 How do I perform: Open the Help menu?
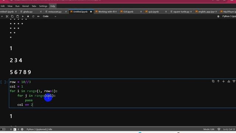(52, 6)
